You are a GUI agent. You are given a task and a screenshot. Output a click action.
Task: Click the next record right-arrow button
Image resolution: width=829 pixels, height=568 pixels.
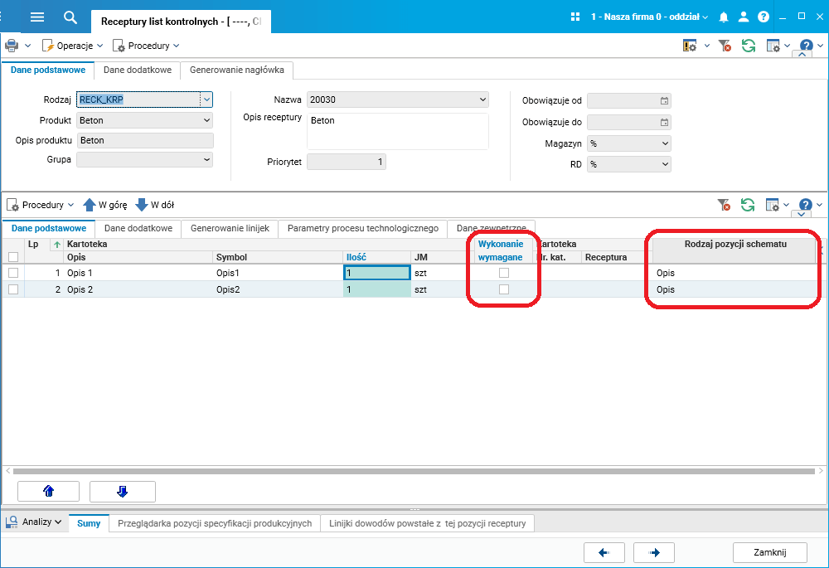click(x=654, y=553)
